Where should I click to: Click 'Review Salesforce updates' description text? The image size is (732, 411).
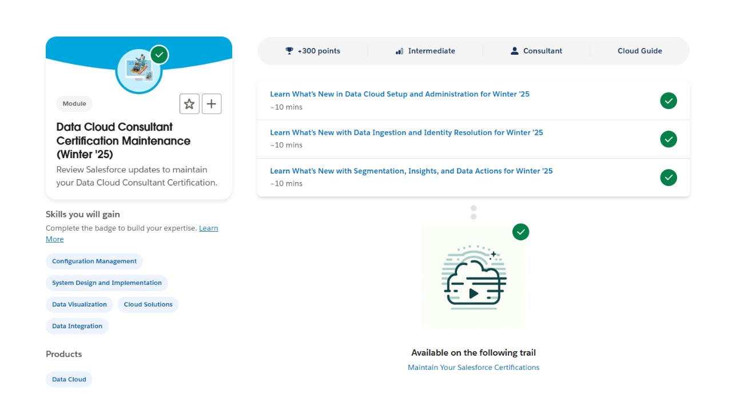[137, 176]
